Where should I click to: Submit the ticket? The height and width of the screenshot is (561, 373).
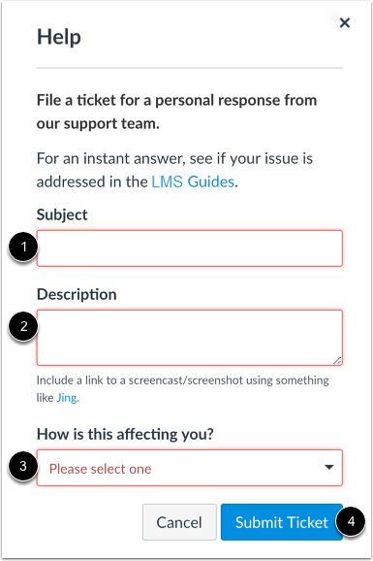click(x=282, y=522)
